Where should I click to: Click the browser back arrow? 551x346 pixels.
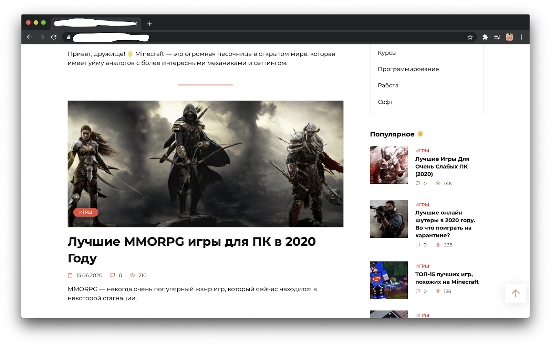30,37
